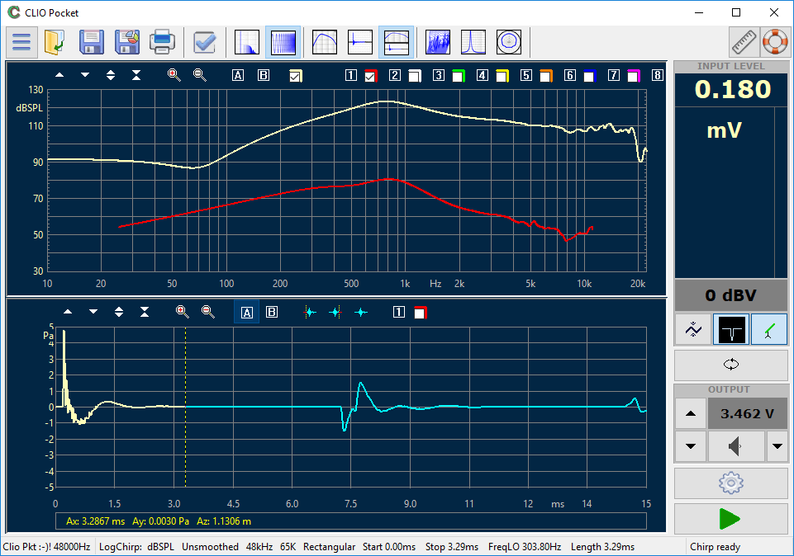Activate marker B on frequency graph
The image size is (794, 556).
coord(264,75)
